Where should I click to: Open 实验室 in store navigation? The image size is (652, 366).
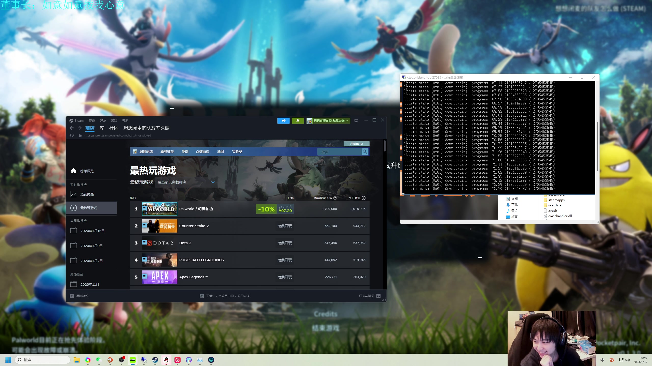[x=237, y=151]
